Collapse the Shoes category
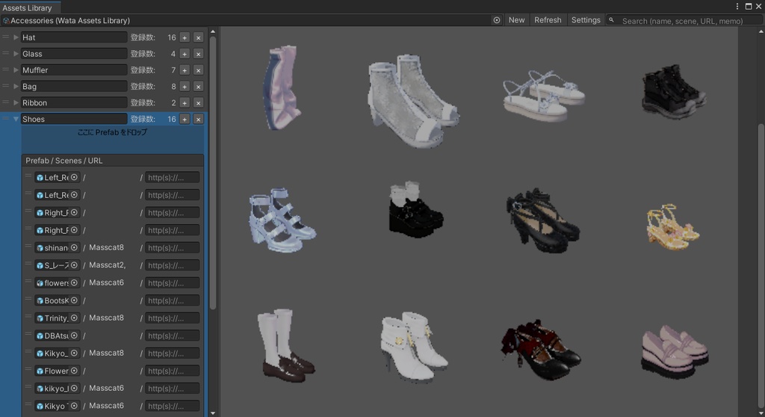The width and height of the screenshot is (765, 417). click(16, 119)
